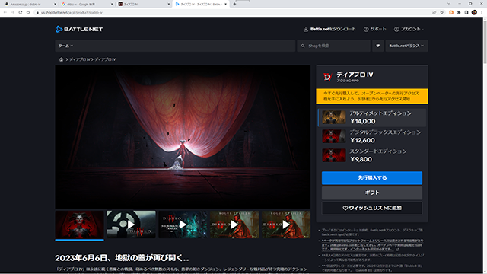Viewport: 487px width, 274px height.
Task: Select the ¥9,800 Standard Edition option
Action: point(372,155)
